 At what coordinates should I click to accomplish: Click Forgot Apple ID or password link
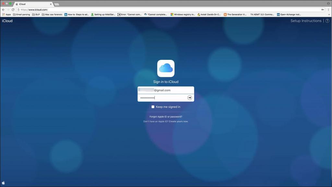pyautogui.click(x=166, y=117)
